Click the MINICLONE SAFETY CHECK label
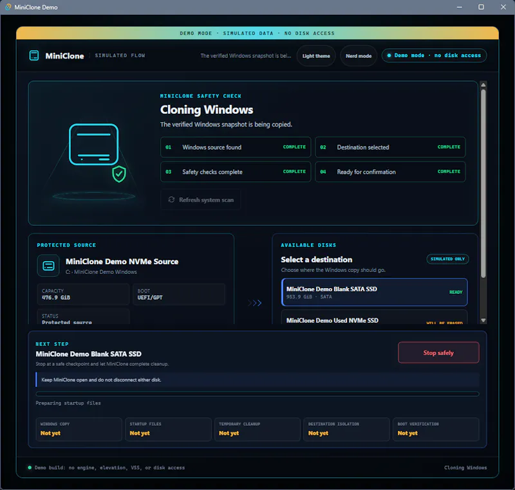Viewport: 515px width, 490px height. point(201,96)
